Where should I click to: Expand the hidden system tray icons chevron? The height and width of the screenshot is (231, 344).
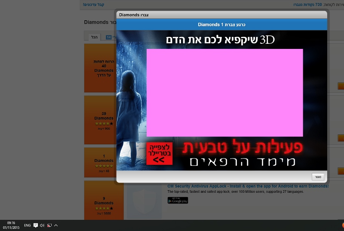tap(56, 225)
